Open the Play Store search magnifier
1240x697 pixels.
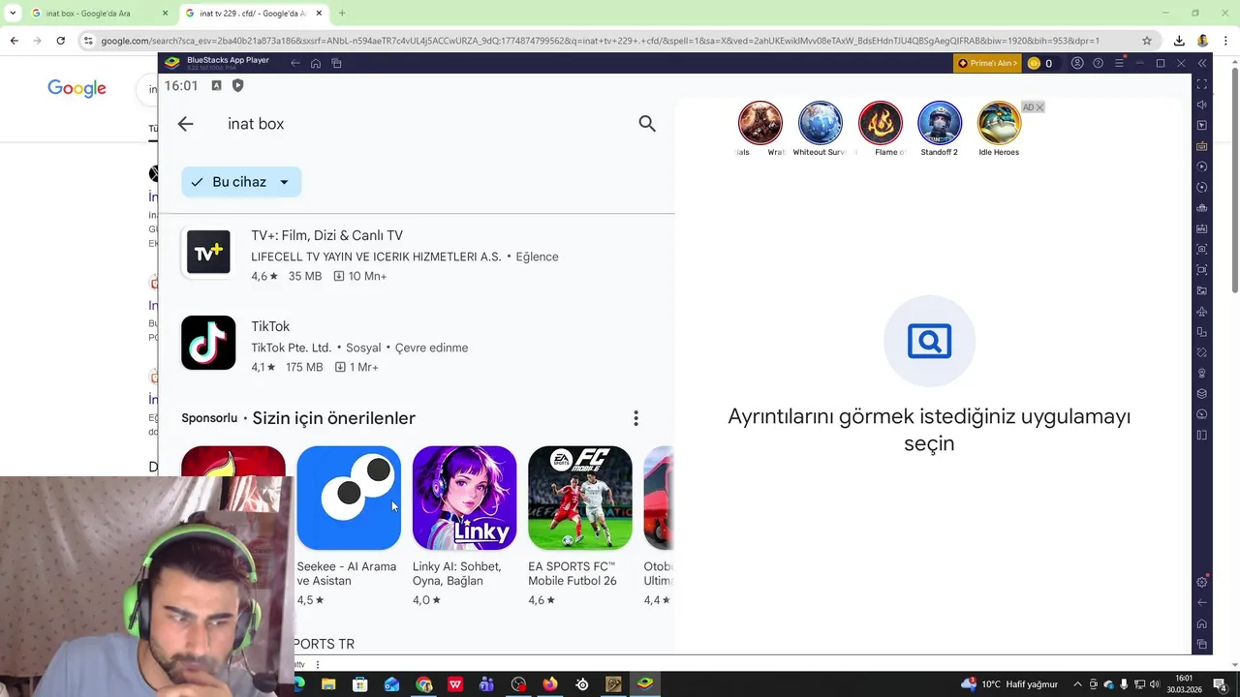coord(647,124)
